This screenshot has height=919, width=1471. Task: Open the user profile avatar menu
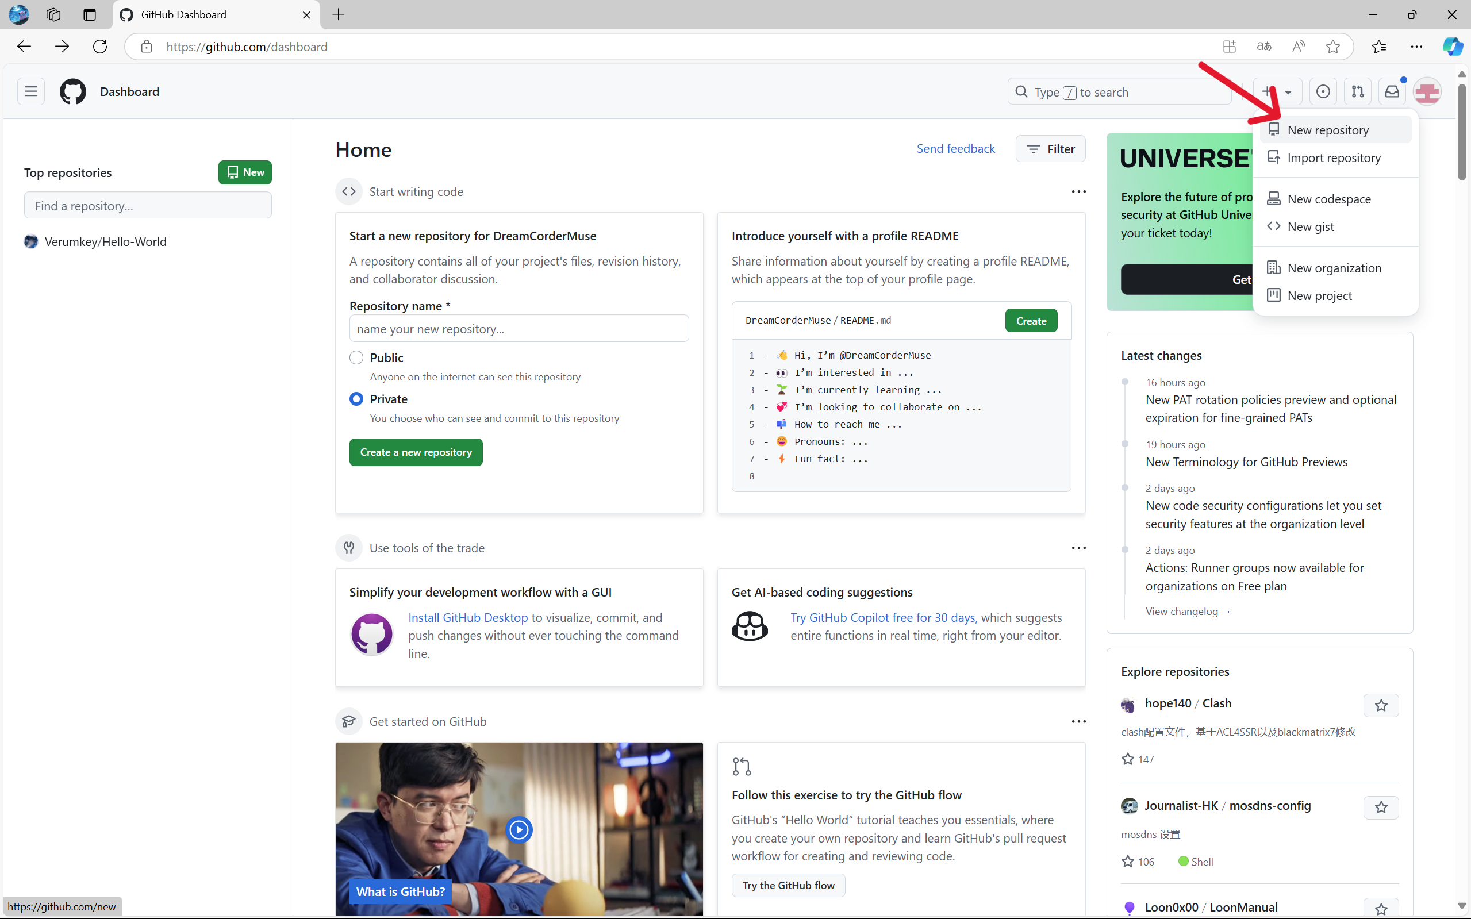point(1427,92)
